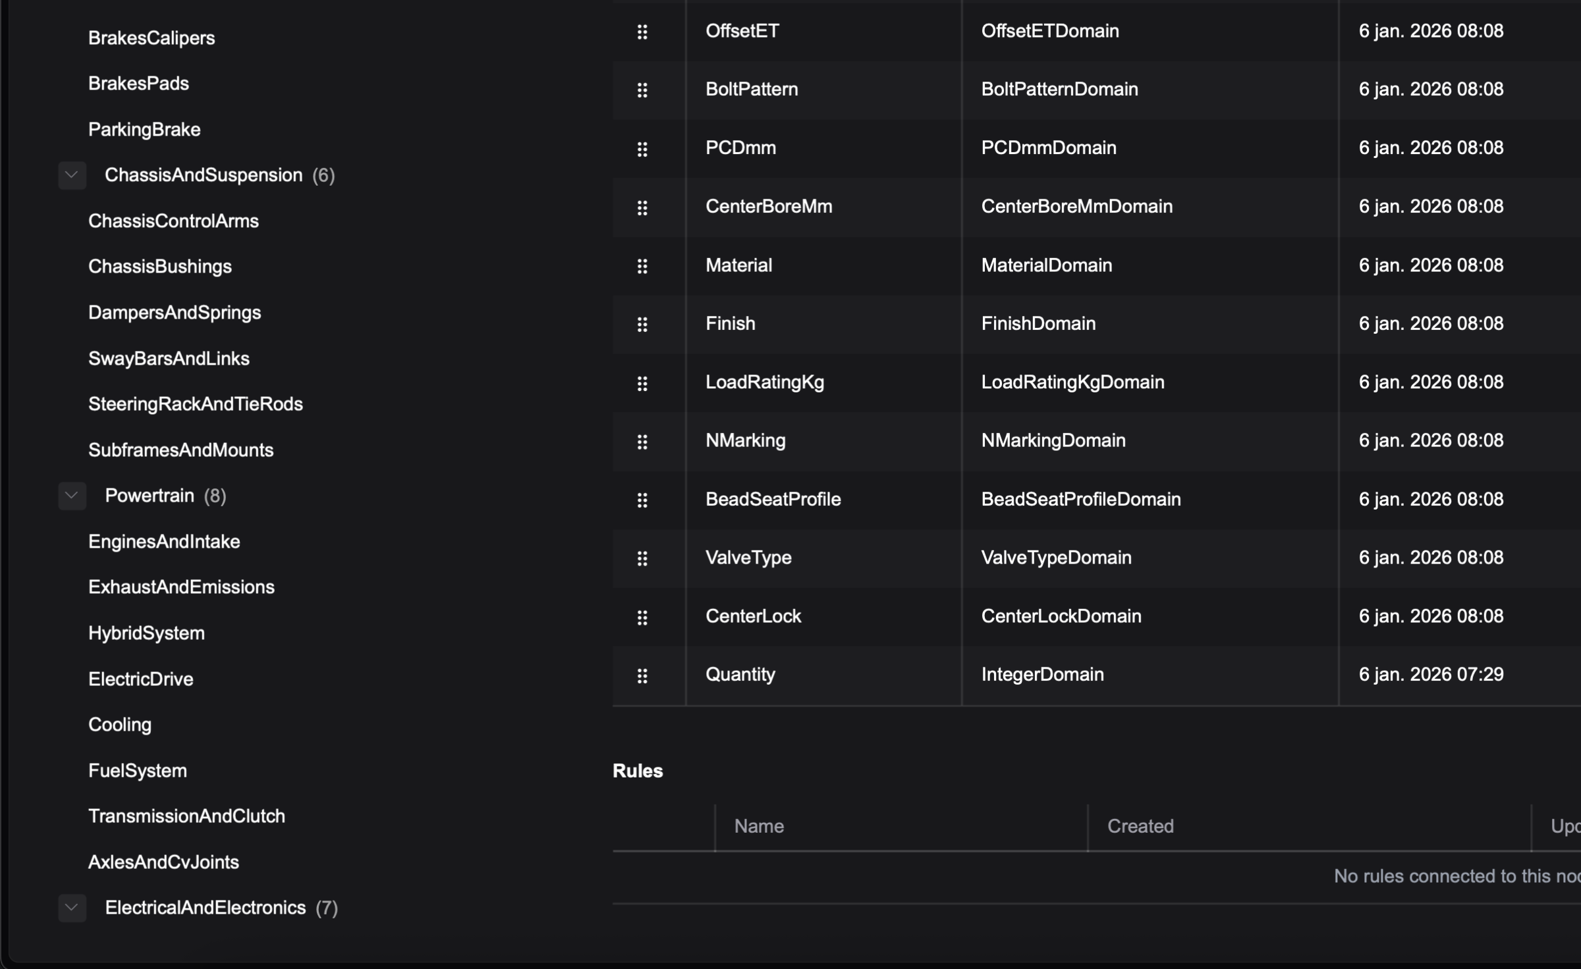
Task: Click the drag handle next to Material
Action: (642, 266)
